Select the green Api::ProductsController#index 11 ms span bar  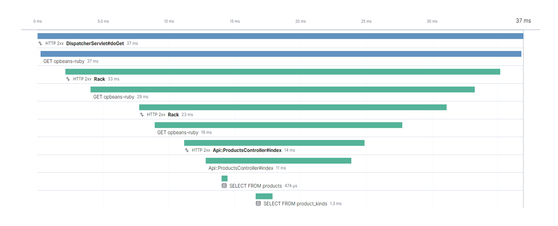(278, 161)
